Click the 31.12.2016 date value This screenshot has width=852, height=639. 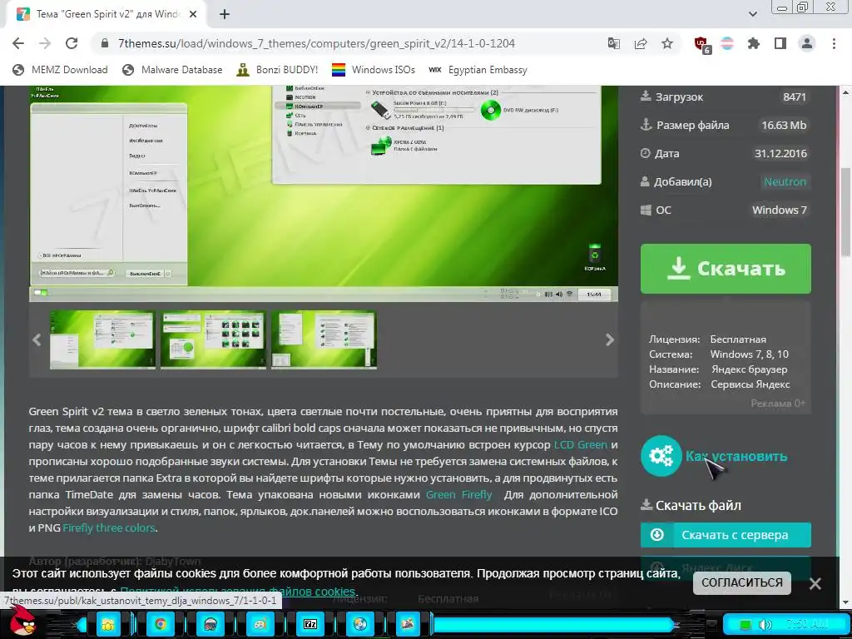780,153
